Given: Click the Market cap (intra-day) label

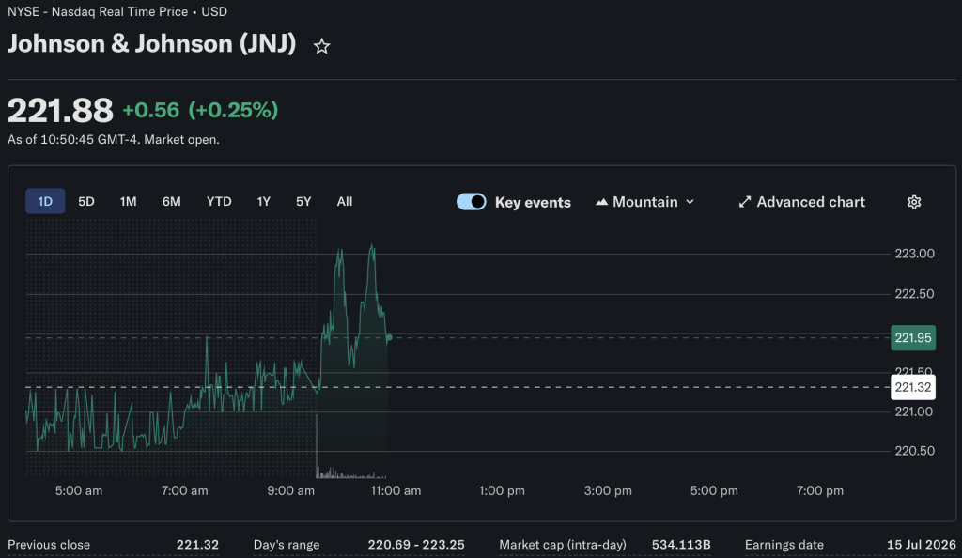Looking at the screenshot, I should click(563, 545).
